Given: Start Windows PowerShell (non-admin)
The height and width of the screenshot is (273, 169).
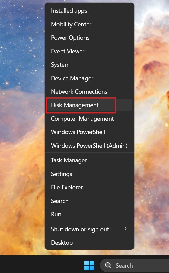Looking at the screenshot, I should pos(89,132).
